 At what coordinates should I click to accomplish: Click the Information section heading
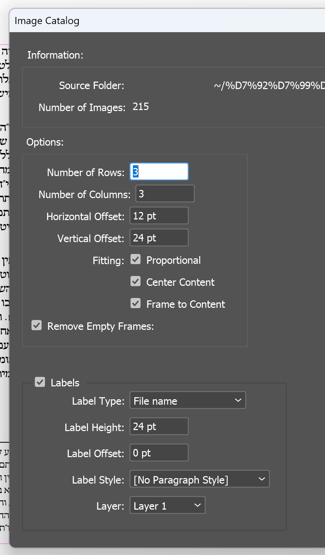point(55,55)
